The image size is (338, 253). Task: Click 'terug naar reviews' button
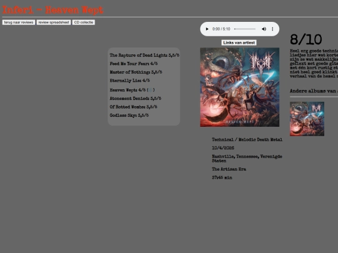tap(19, 22)
